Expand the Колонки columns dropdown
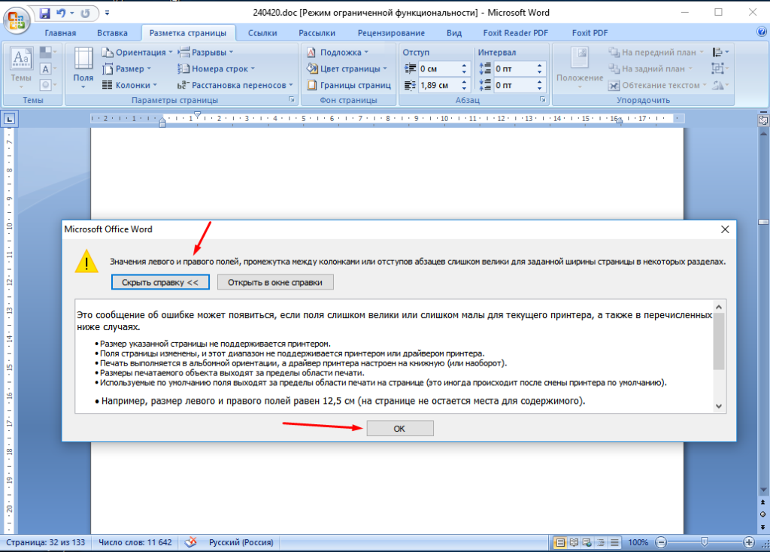Image resolution: width=770 pixels, height=552 pixels. [129, 85]
